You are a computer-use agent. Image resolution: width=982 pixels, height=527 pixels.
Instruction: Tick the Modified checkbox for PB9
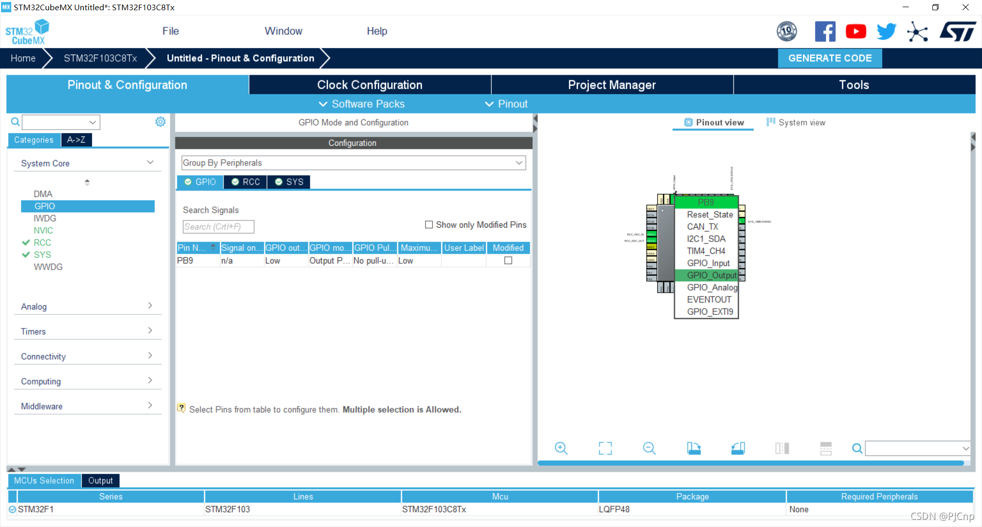pos(508,260)
